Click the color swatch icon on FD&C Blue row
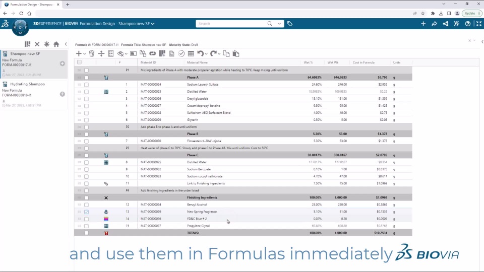This screenshot has width=484, height=272. tap(106, 219)
